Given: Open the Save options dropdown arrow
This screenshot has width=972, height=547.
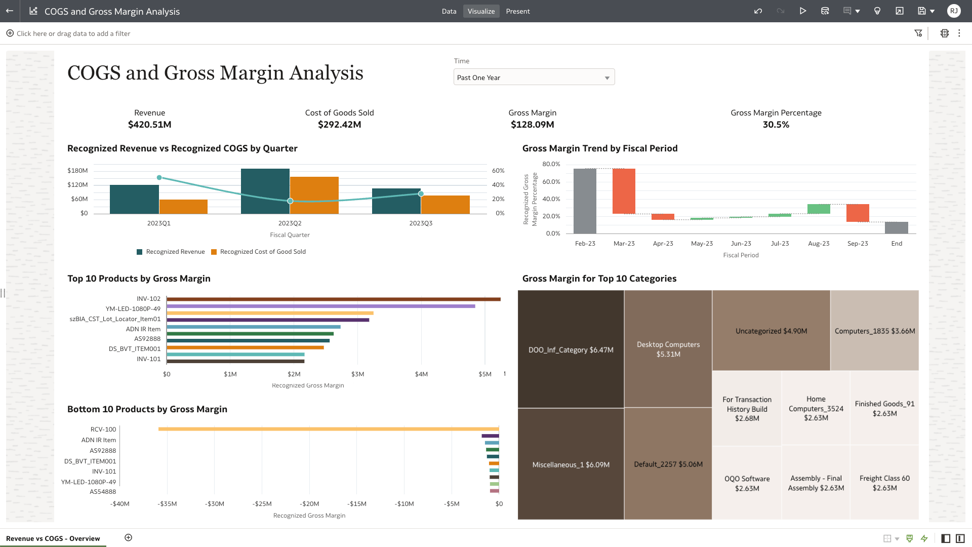Looking at the screenshot, I should tap(933, 11).
